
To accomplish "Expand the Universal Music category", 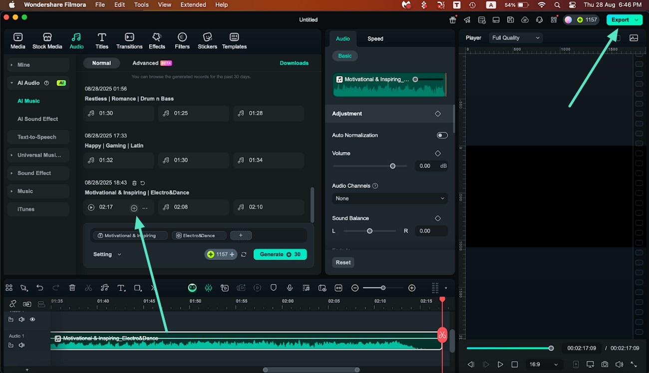I will pyautogui.click(x=38, y=155).
